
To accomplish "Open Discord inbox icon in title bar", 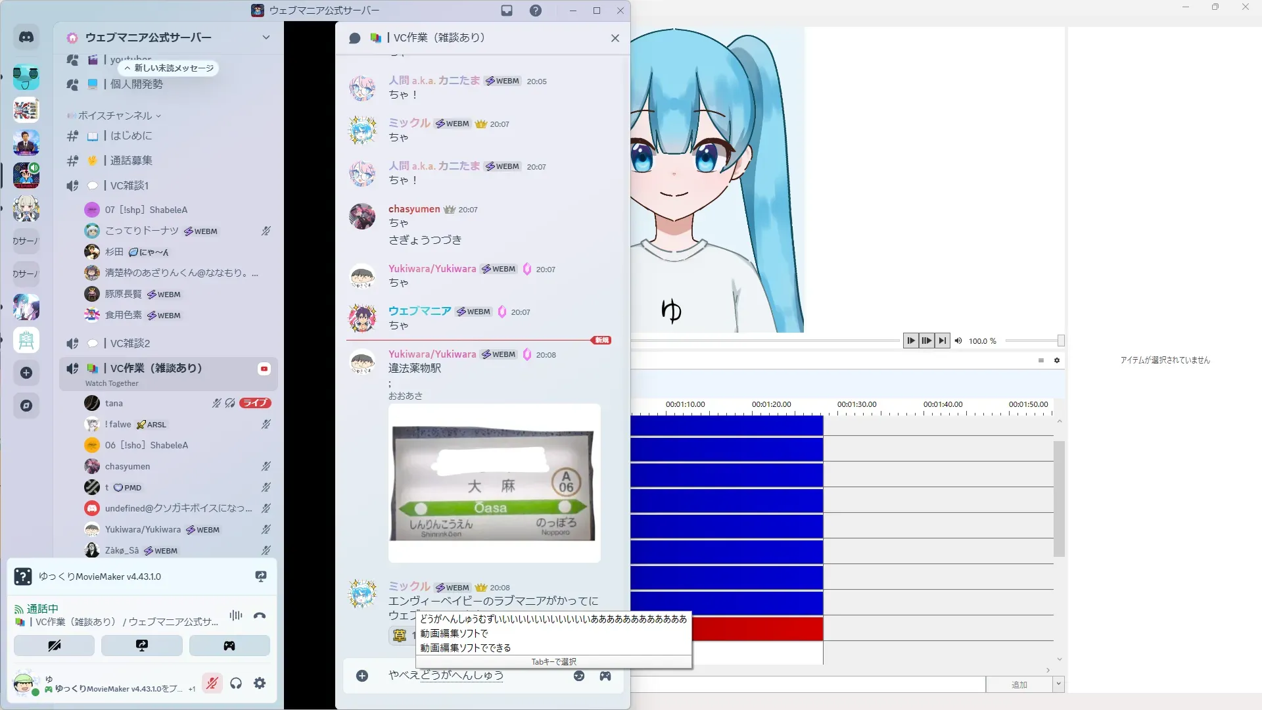I will 507,11.
